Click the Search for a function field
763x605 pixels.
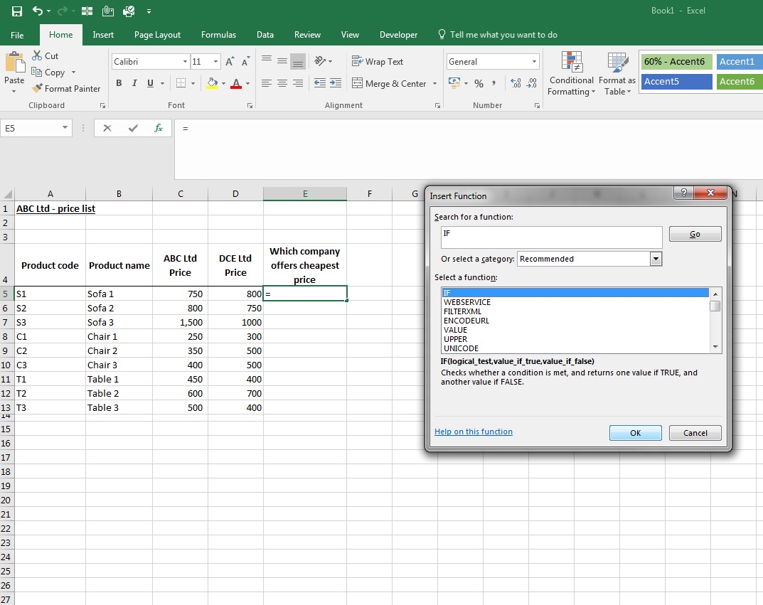[551, 237]
